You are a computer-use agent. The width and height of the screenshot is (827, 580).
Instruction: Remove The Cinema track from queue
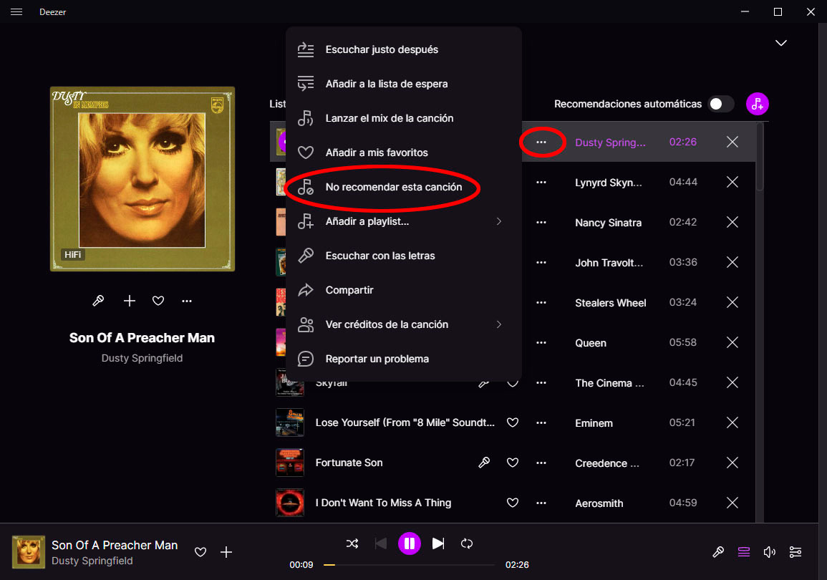tap(732, 382)
